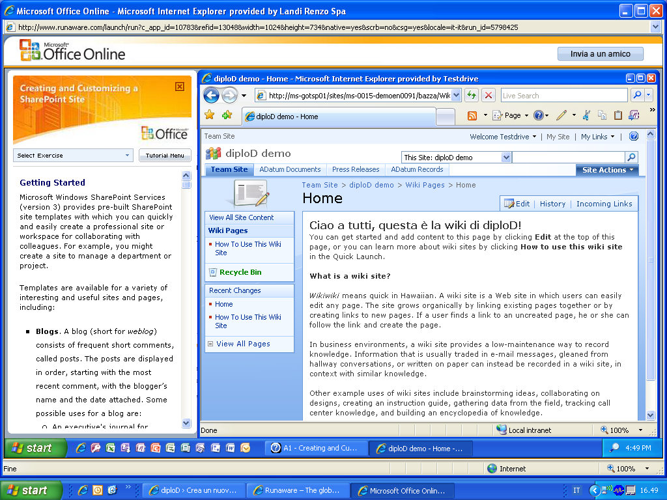Open the Wiki Pages breadcrumb link

click(425, 185)
